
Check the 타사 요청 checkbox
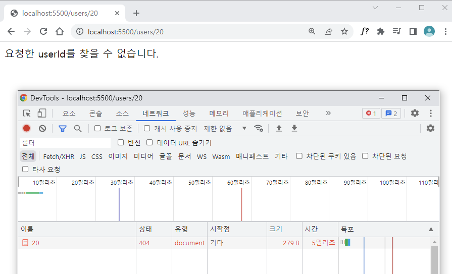pyautogui.click(x=25, y=169)
